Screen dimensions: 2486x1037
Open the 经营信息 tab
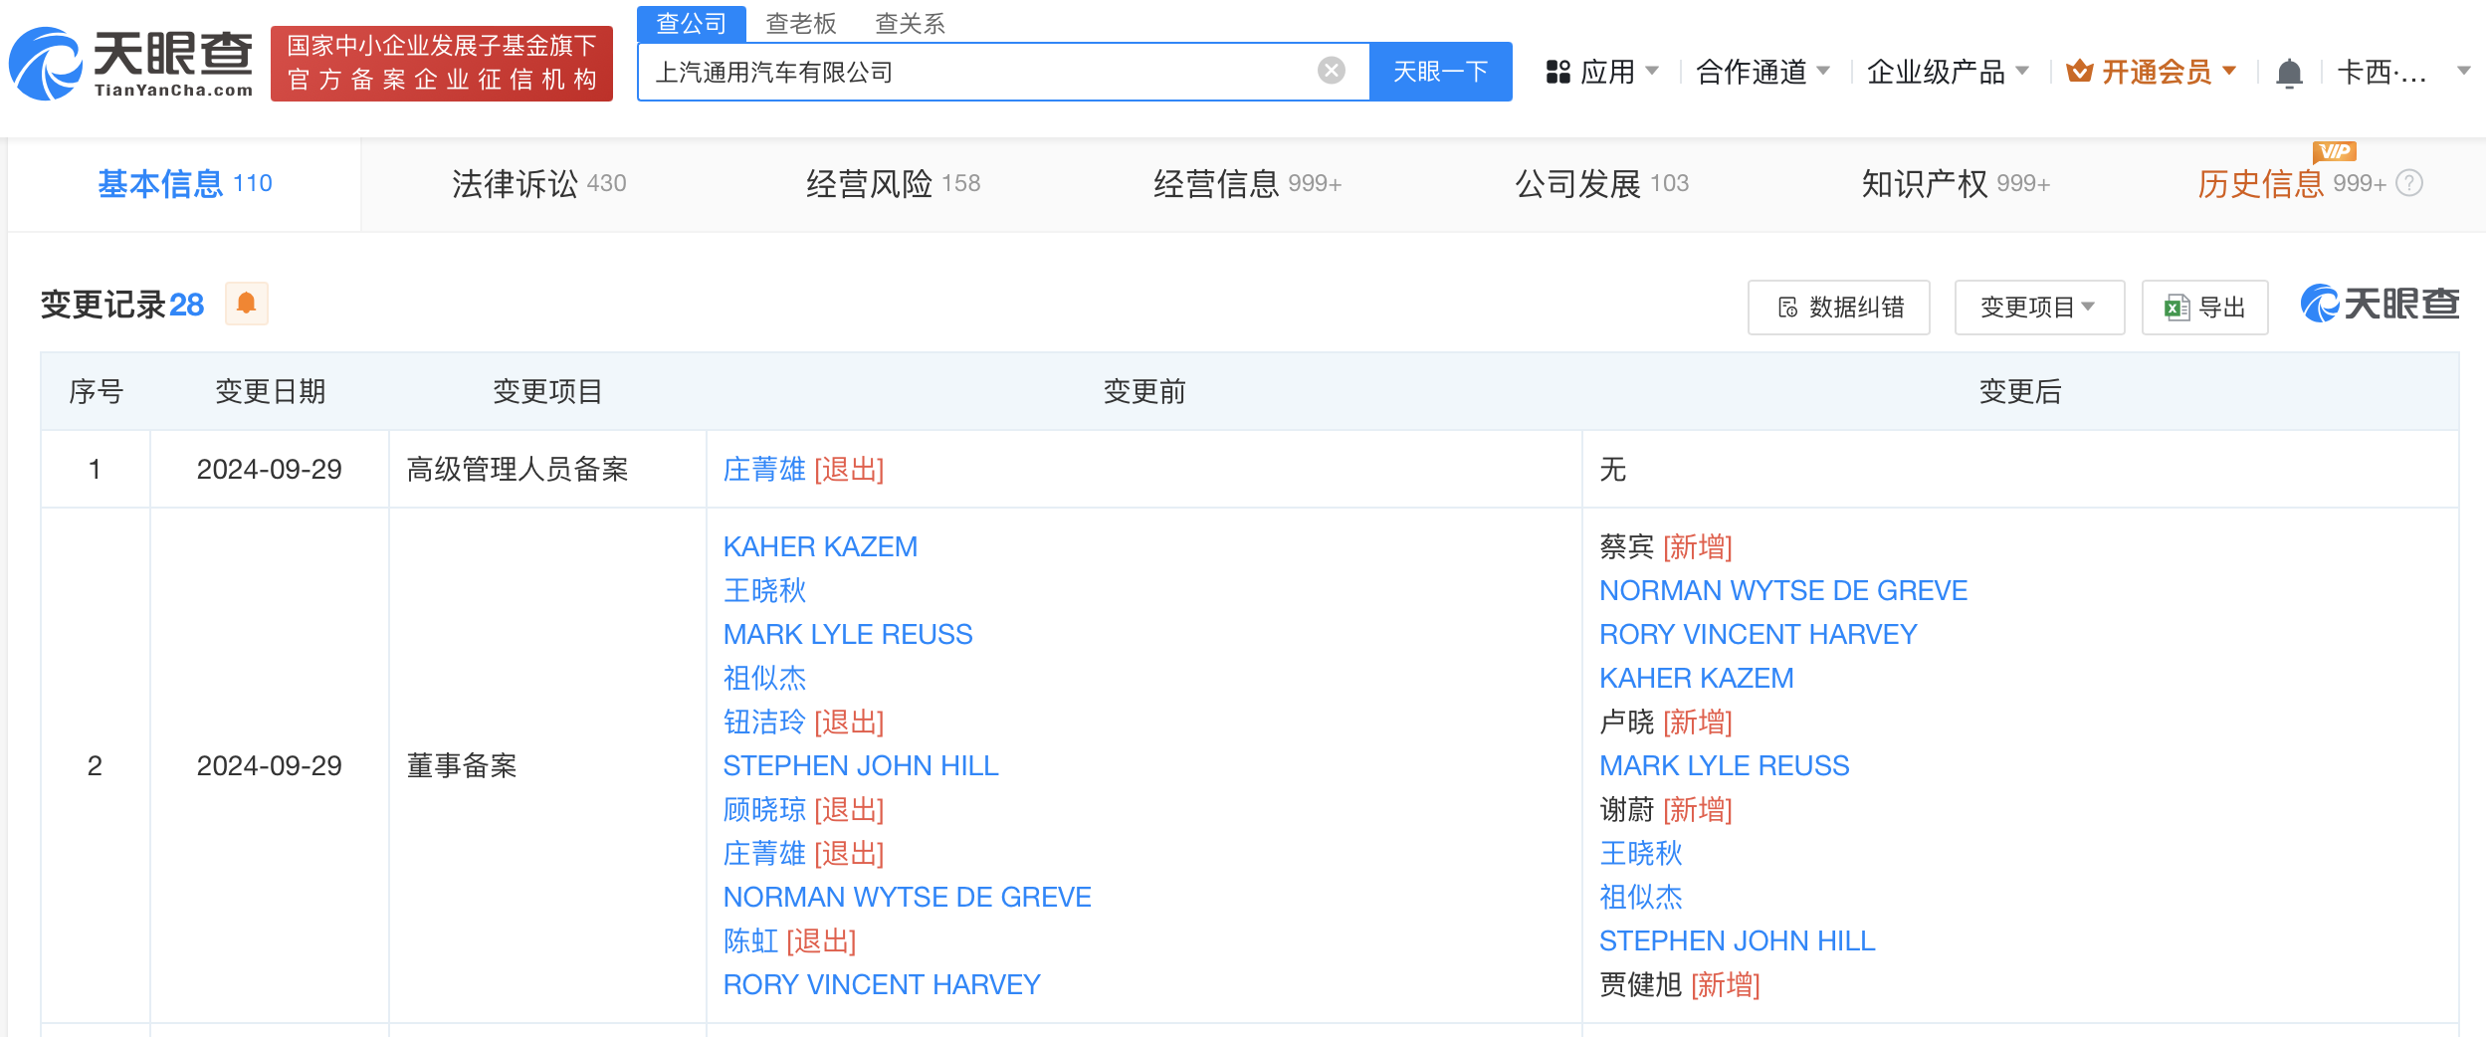(x=1247, y=183)
